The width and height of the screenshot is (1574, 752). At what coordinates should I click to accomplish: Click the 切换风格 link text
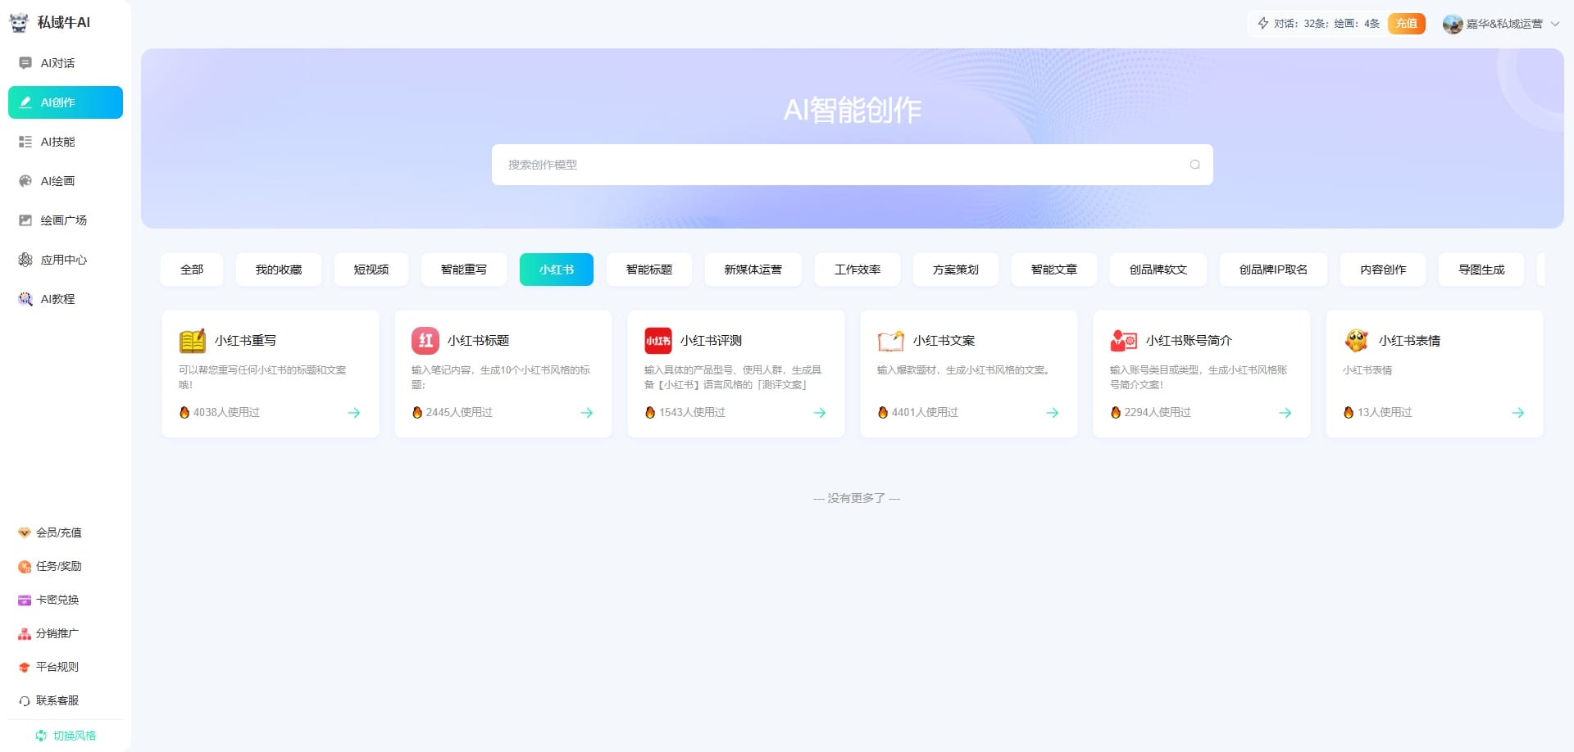(75, 736)
